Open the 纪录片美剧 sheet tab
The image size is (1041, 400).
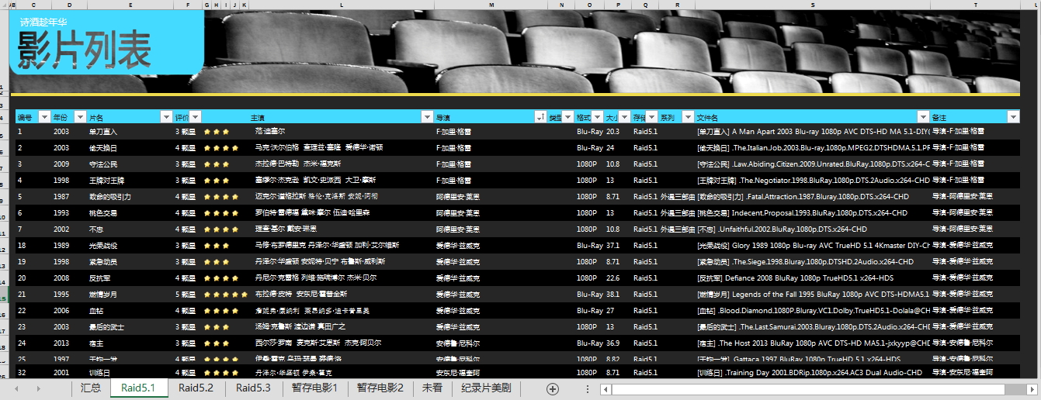486,388
